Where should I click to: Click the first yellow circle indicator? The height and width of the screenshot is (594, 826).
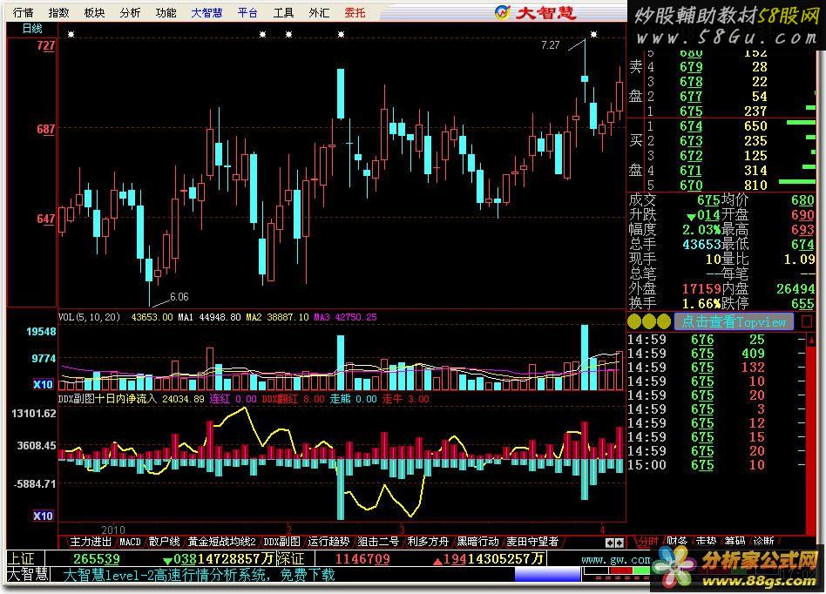pyautogui.click(x=634, y=321)
